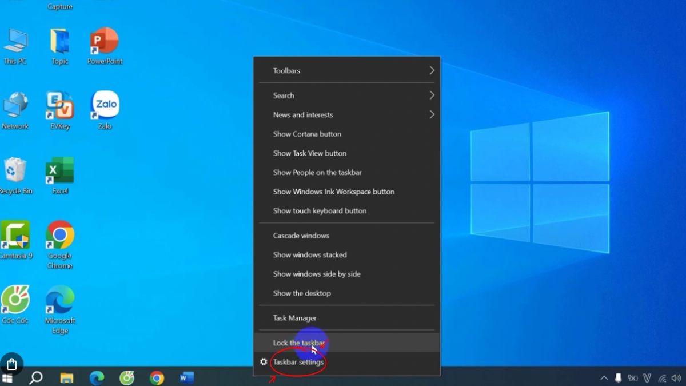This screenshot has height=386, width=686.
Task: Show hidden tray icons with the chevron
Action: pos(604,378)
